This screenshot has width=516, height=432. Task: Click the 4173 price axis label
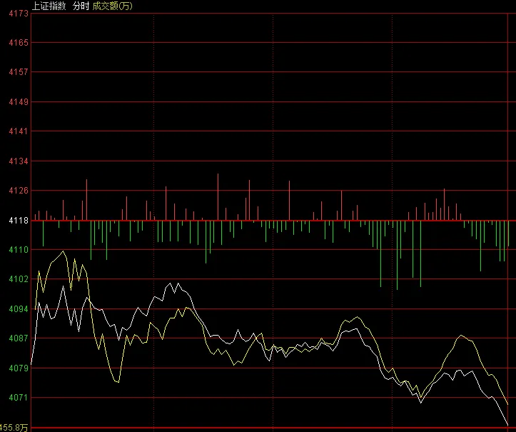pyautogui.click(x=19, y=14)
